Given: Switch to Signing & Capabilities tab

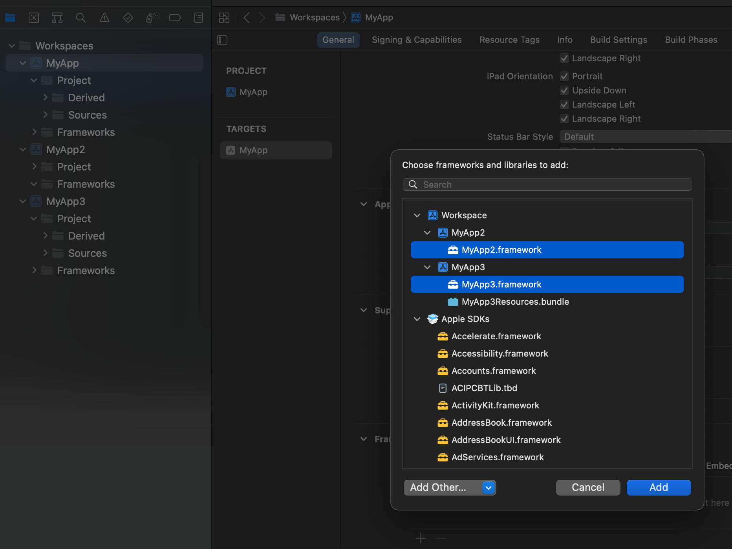Looking at the screenshot, I should [x=417, y=40].
